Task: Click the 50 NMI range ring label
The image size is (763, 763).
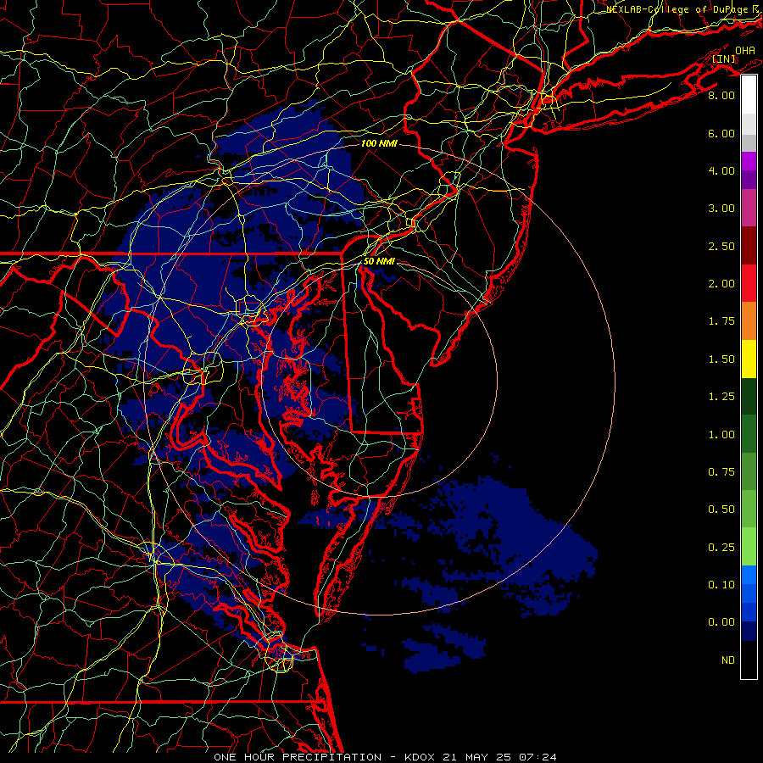Action: coord(379,261)
